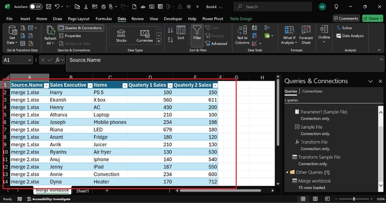Click the Refresh All icon

(x=50, y=31)
